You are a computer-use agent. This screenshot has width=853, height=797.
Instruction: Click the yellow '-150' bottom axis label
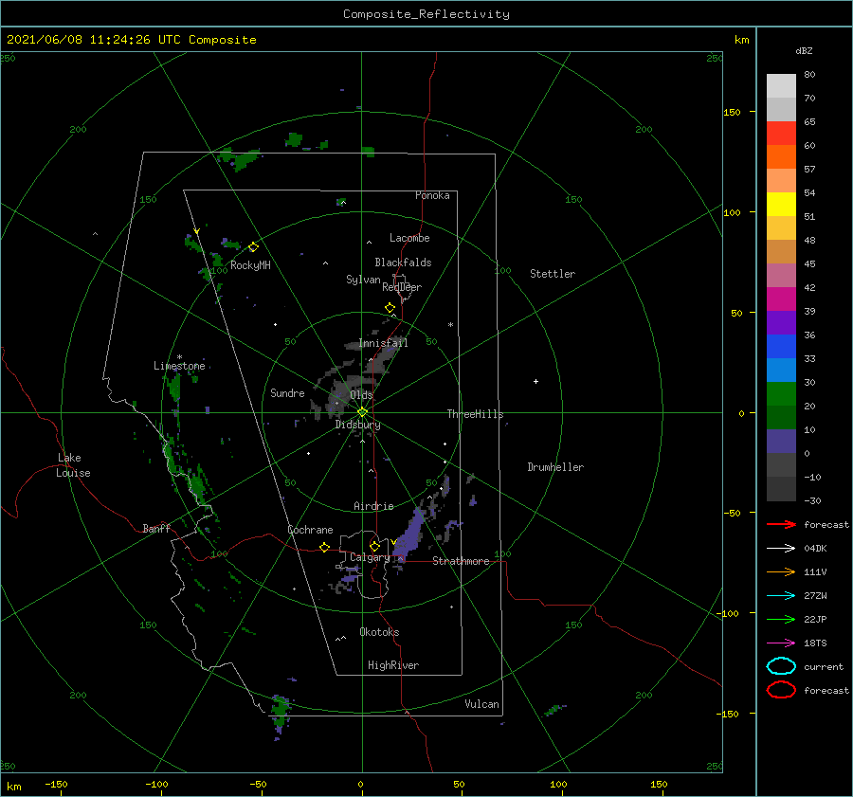(56, 784)
